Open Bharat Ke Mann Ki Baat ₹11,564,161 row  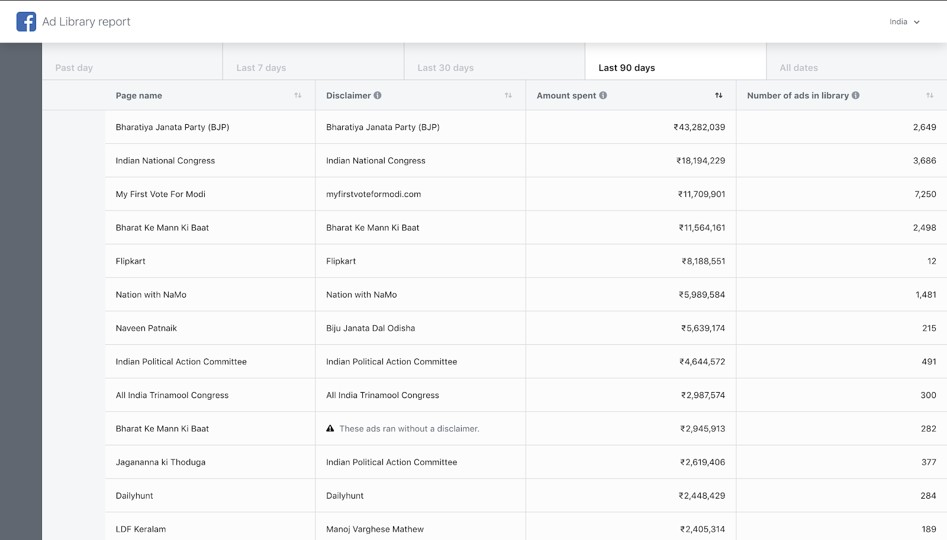[163, 228]
